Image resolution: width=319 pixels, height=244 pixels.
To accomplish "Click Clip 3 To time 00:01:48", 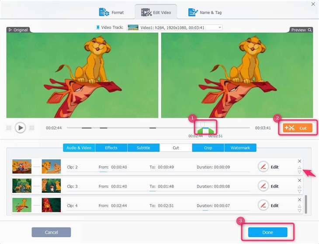I will 166,186.
